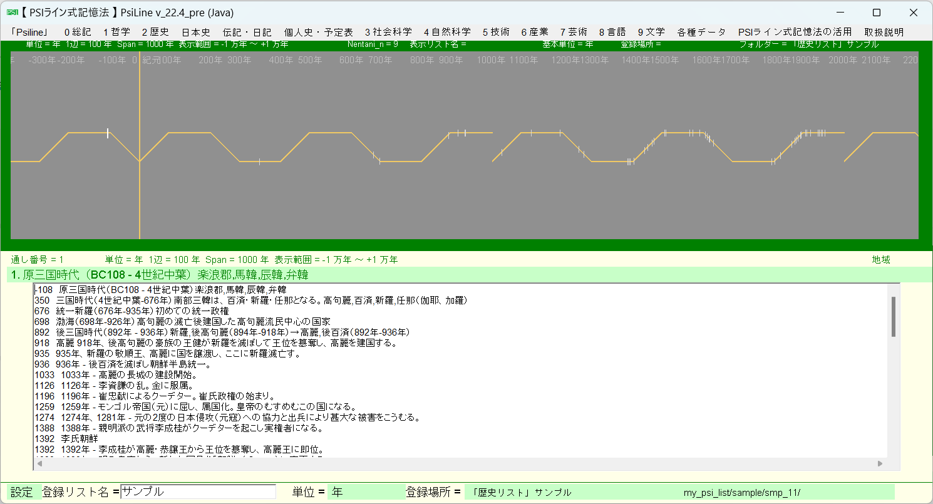
Task: Select the 935 新羅滅亡 list row
Action: click(461, 354)
